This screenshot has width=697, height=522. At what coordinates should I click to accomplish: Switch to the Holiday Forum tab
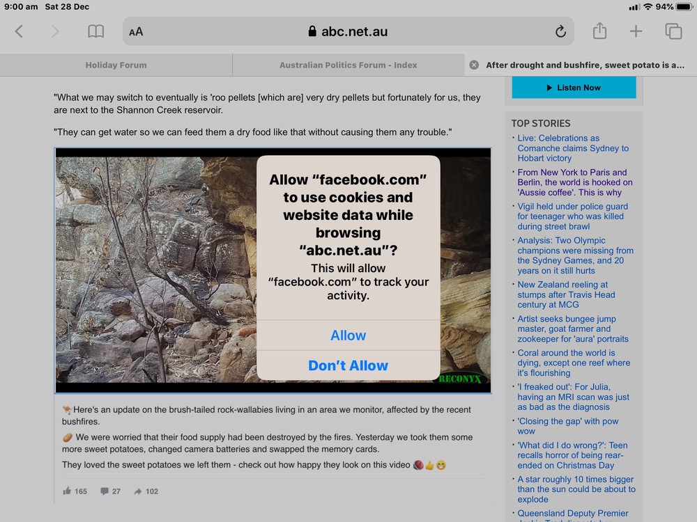pyautogui.click(x=116, y=65)
